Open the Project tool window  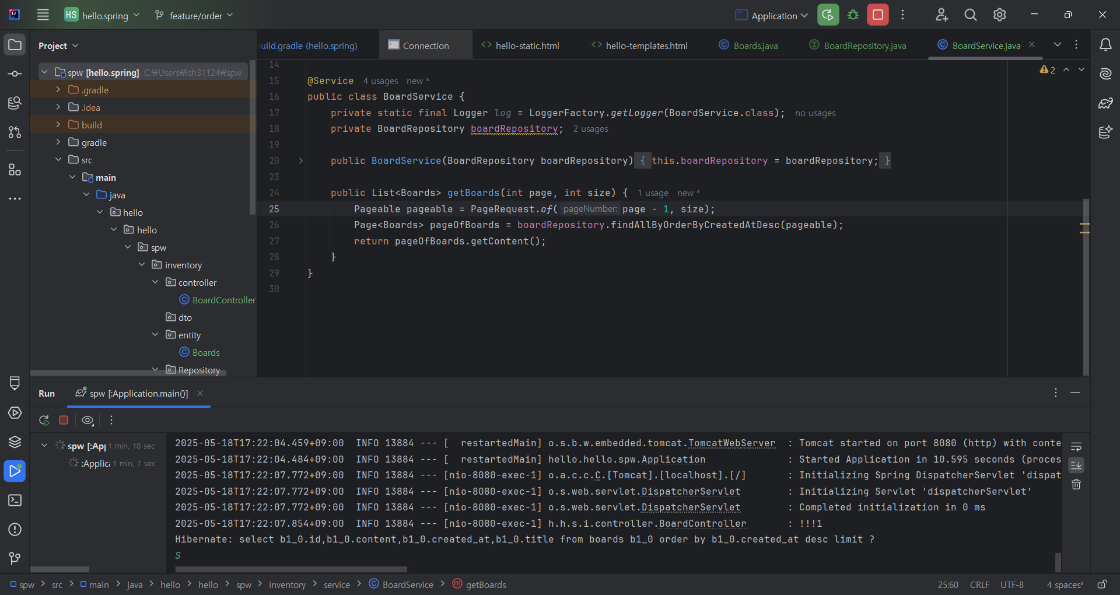pos(15,45)
